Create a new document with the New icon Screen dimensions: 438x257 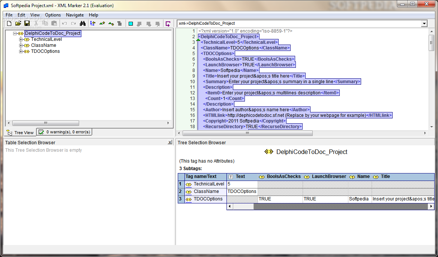pyautogui.click(x=9, y=24)
